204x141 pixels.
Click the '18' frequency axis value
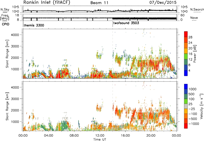17,15
